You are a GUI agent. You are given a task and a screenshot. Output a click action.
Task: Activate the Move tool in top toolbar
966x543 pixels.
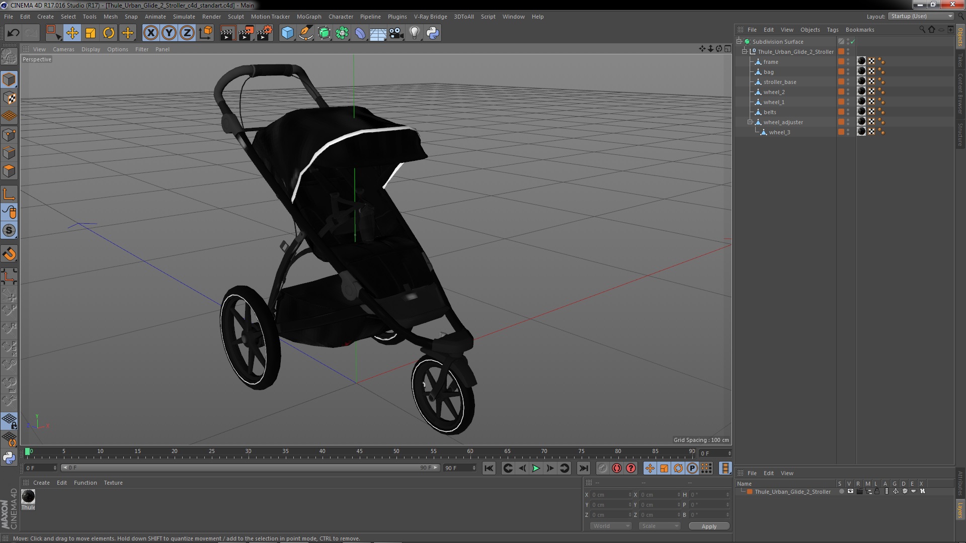pyautogui.click(x=72, y=33)
